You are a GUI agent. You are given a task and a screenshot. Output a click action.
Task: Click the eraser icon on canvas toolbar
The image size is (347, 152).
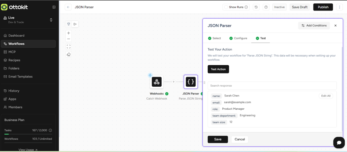[x=68, y=55]
